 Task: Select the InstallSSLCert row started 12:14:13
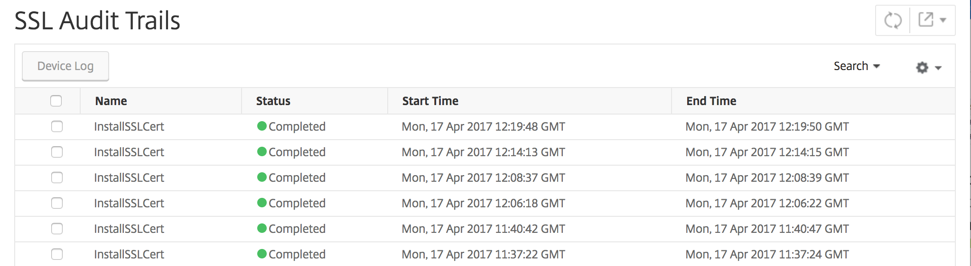(485, 152)
